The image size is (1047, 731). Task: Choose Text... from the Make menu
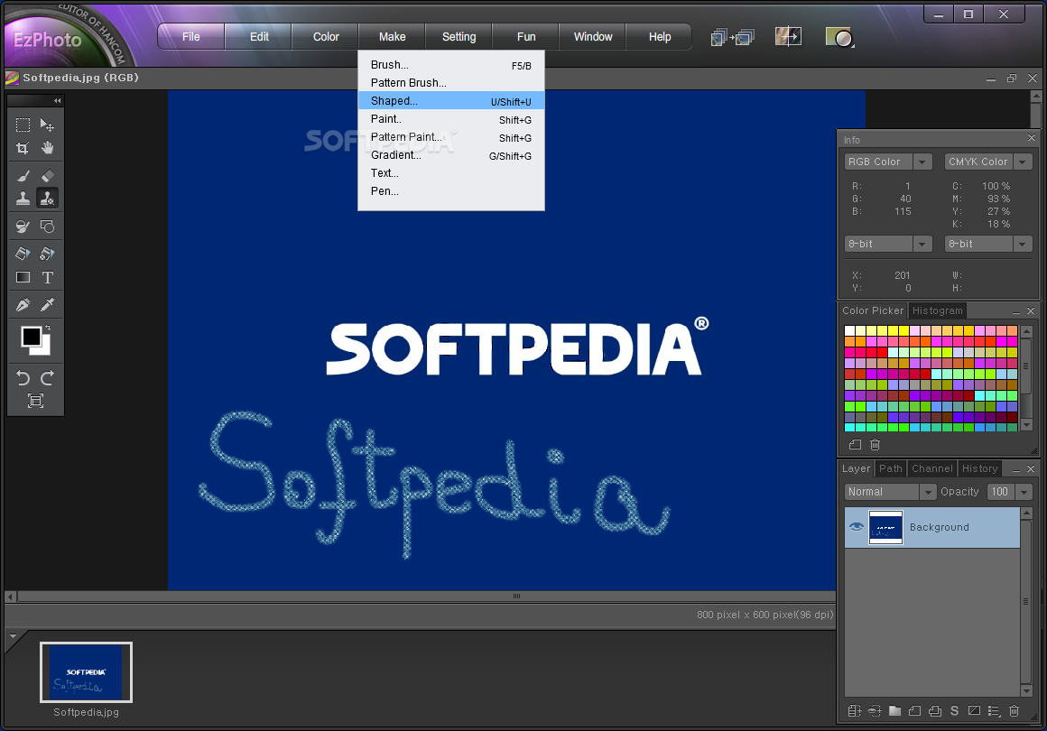pyautogui.click(x=451, y=173)
